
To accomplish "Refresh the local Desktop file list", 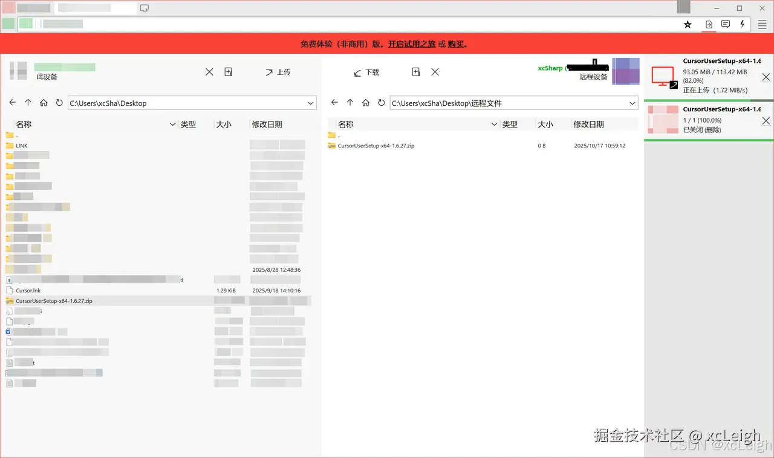I will pyautogui.click(x=59, y=103).
